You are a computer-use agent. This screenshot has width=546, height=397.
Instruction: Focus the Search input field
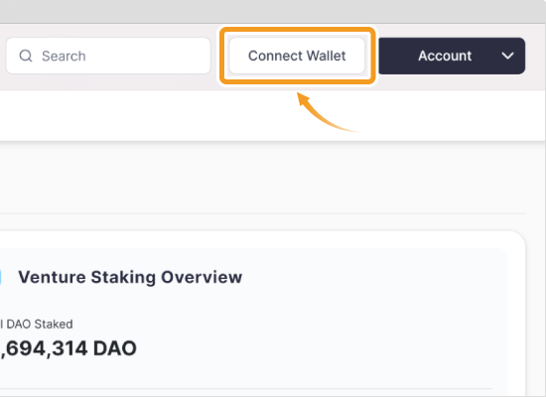(x=108, y=56)
